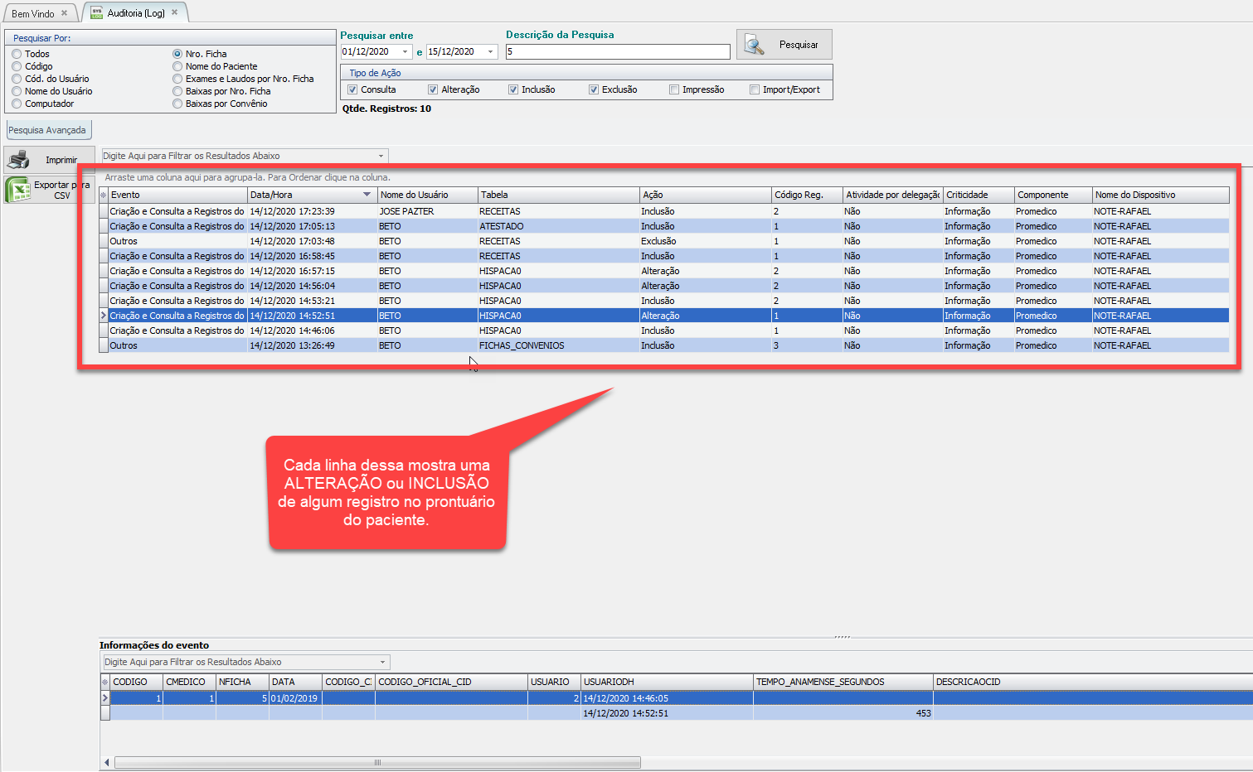This screenshot has width=1253, height=772.
Task: Click the printer icon next to Imprimir
Action: pyautogui.click(x=19, y=159)
